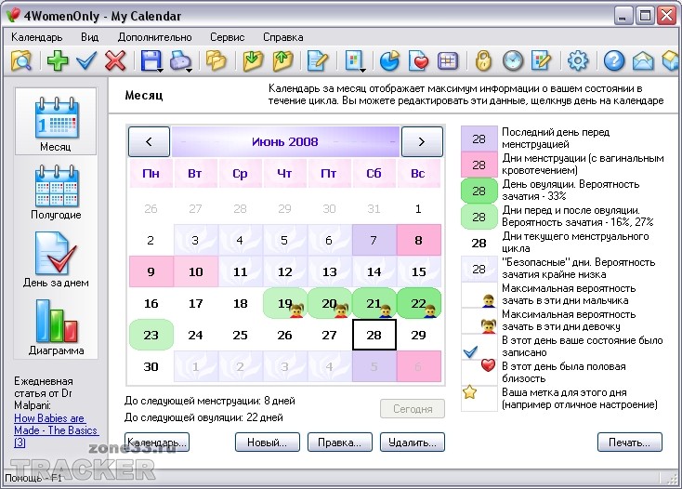Select June 23 green day cell
Viewport: 682px width, 489px height.
(x=151, y=335)
